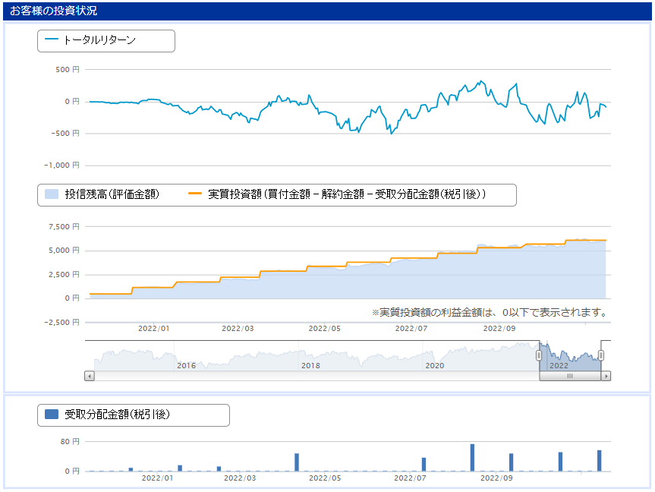Click the tallest 80円 distribution bar
The width and height of the screenshot is (655, 492).
[472, 458]
